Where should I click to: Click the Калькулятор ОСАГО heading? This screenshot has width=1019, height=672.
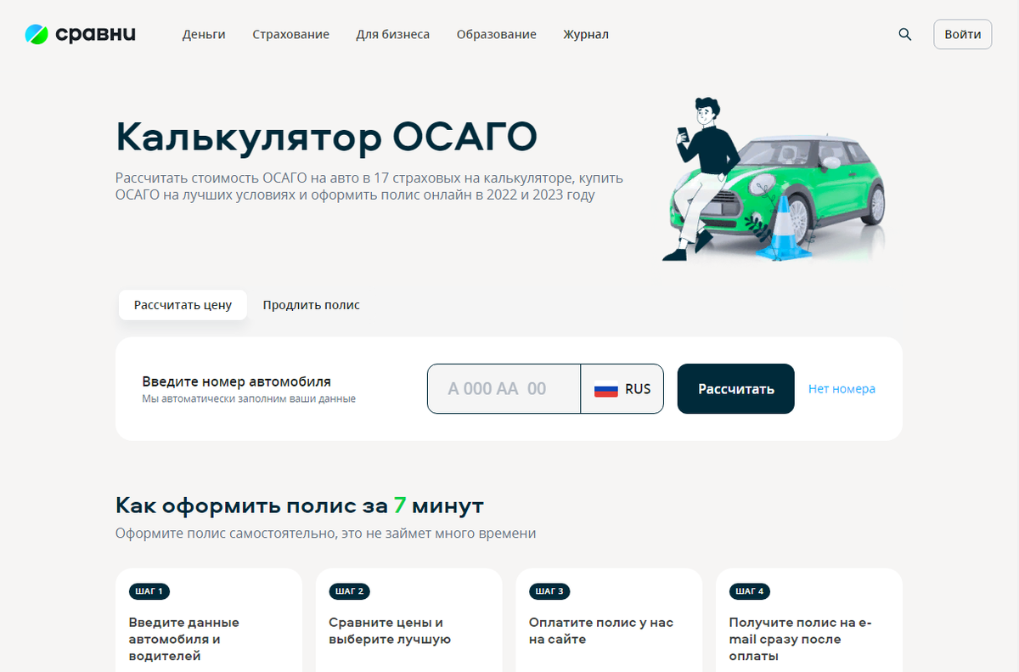click(326, 137)
